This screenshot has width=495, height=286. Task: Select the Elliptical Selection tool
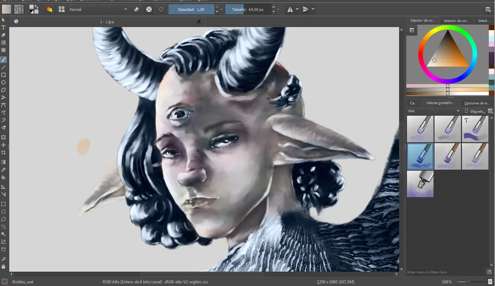[x=3, y=211]
